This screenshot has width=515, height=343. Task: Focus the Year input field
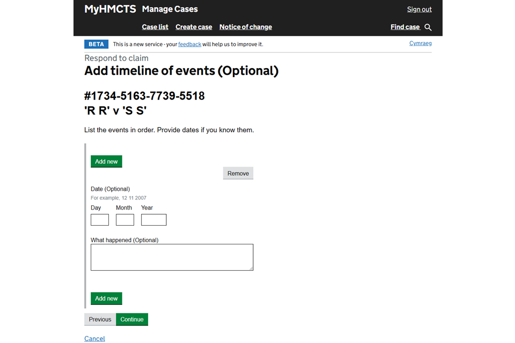[x=153, y=220]
